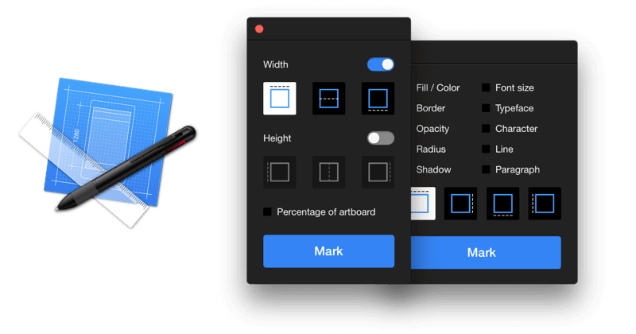636x334 pixels.
Task: Enable the Typeface checkbox
Action: coord(486,108)
